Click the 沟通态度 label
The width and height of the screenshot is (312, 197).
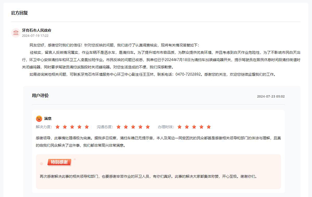point(105,127)
